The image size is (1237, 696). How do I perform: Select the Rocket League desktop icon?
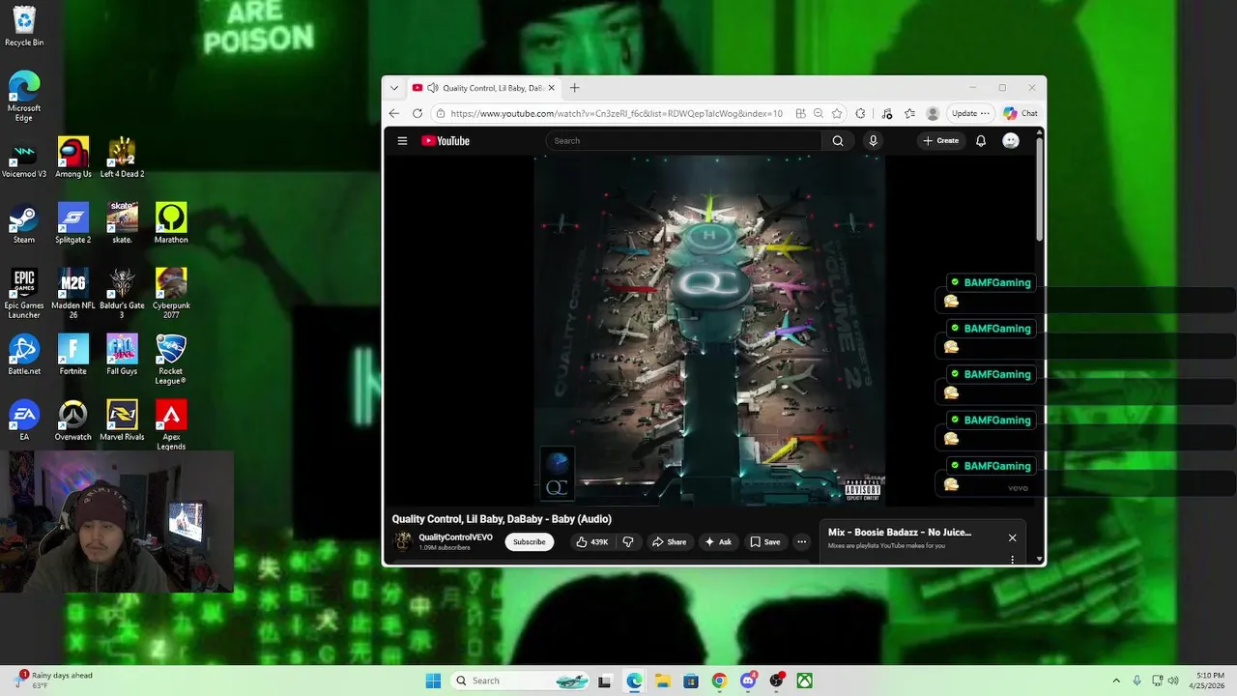click(171, 360)
